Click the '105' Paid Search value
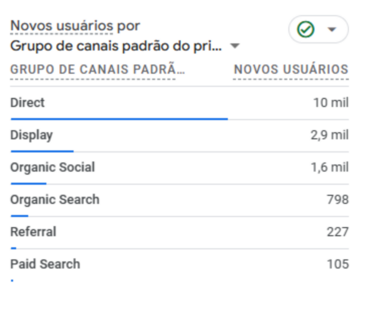366x324 pixels. 338,264
